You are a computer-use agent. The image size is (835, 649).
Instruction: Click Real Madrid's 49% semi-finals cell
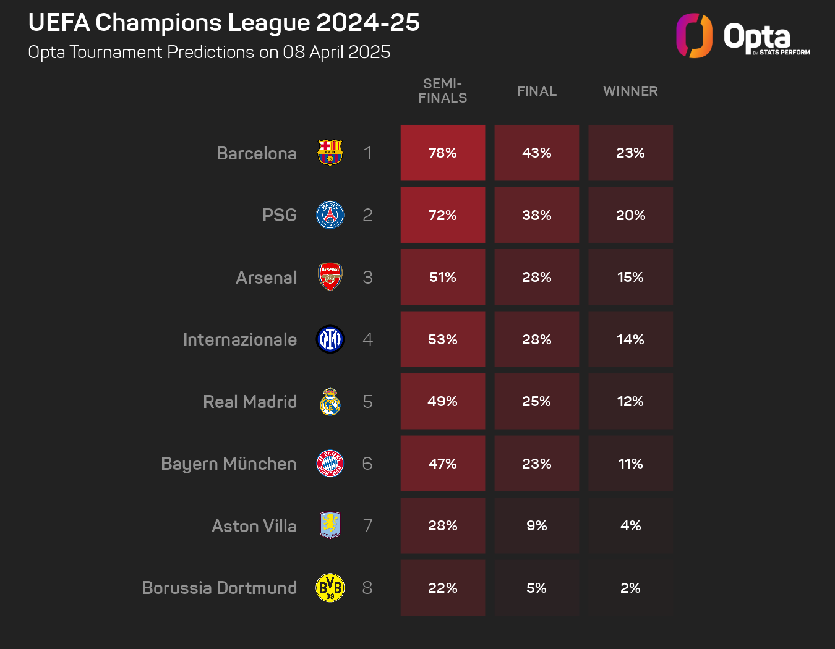pyautogui.click(x=443, y=402)
